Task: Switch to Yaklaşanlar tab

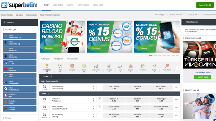Action: coord(58,59)
